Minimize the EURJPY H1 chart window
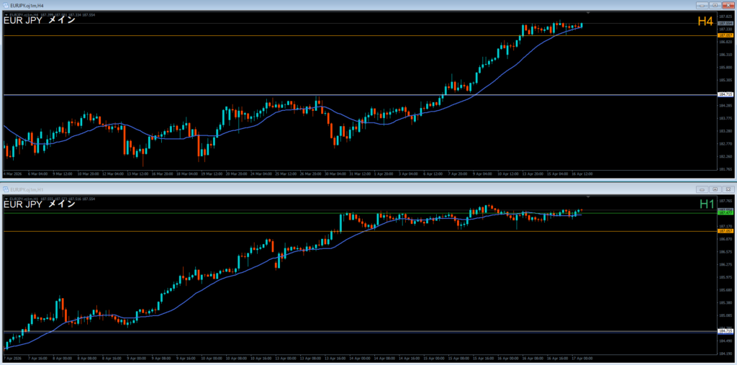The height and width of the screenshot is (365, 737). (701, 189)
